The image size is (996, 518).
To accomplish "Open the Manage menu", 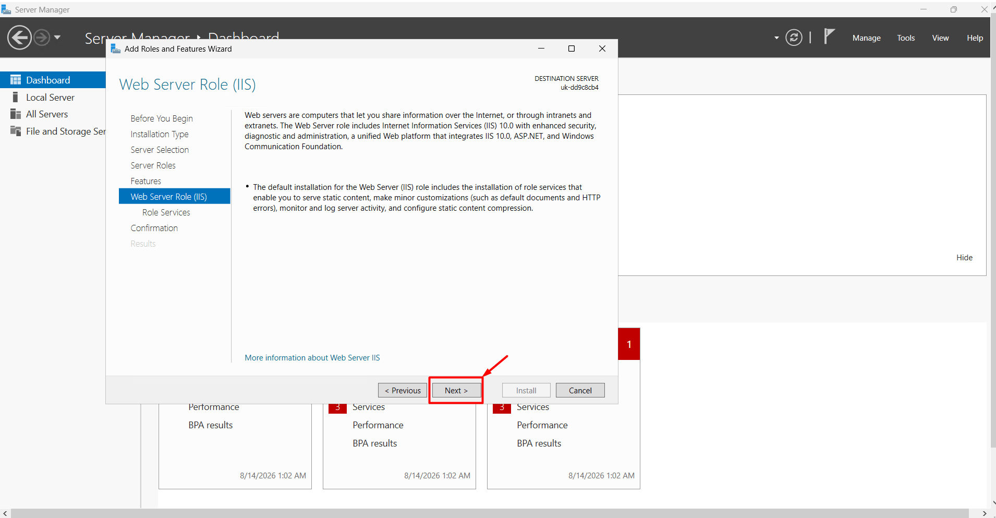I will pyautogui.click(x=866, y=38).
